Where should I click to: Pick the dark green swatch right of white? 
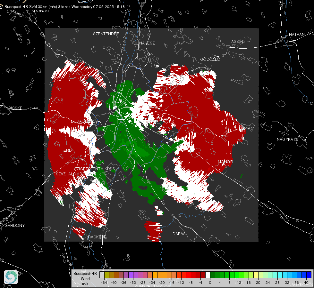coord(213,275)
